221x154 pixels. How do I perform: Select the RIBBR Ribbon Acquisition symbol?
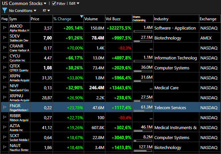point(19,117)
